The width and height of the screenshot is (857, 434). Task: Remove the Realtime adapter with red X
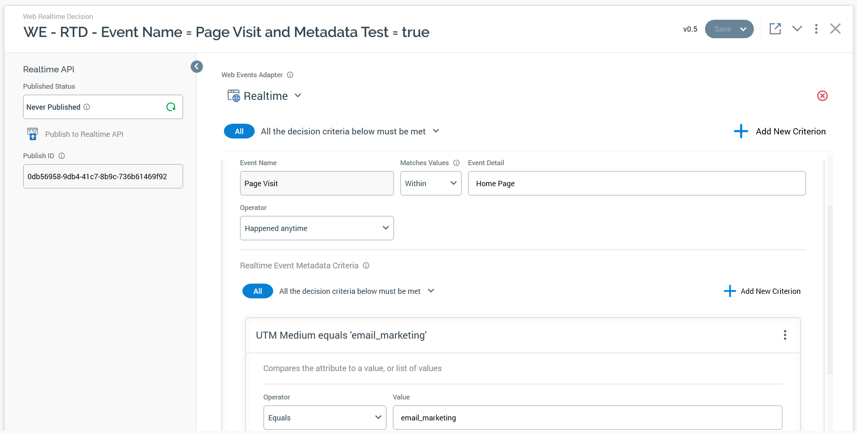pyautogui.click(x=822, y=96)
